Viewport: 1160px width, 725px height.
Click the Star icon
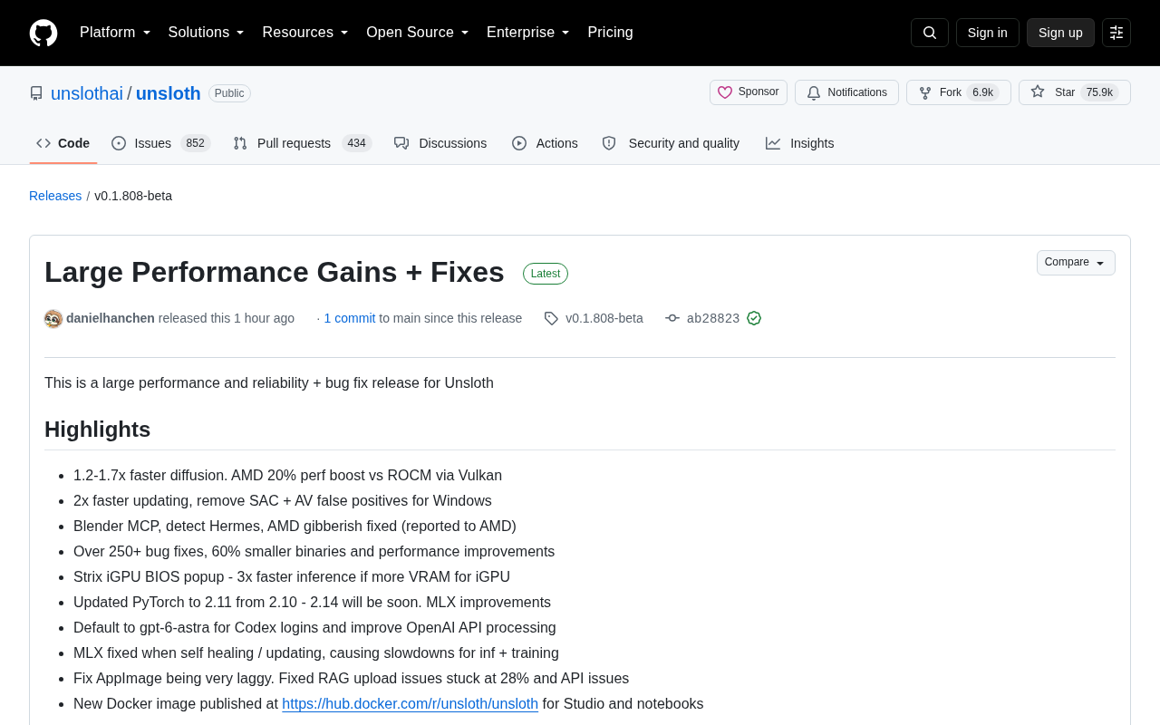coord(1038,92)
